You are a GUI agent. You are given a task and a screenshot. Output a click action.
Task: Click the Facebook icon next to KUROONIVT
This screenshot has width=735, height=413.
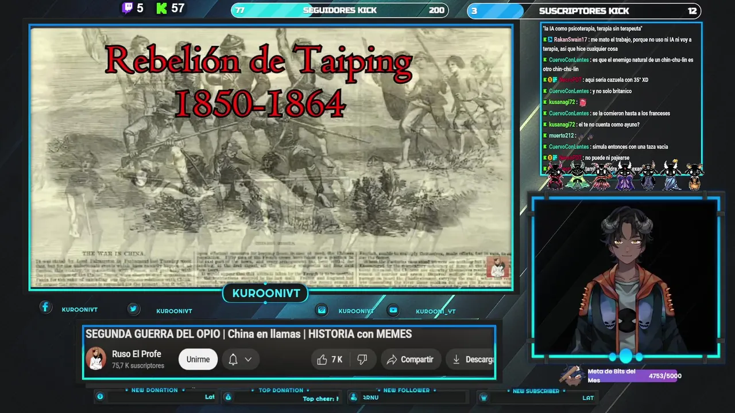point(45,307)
